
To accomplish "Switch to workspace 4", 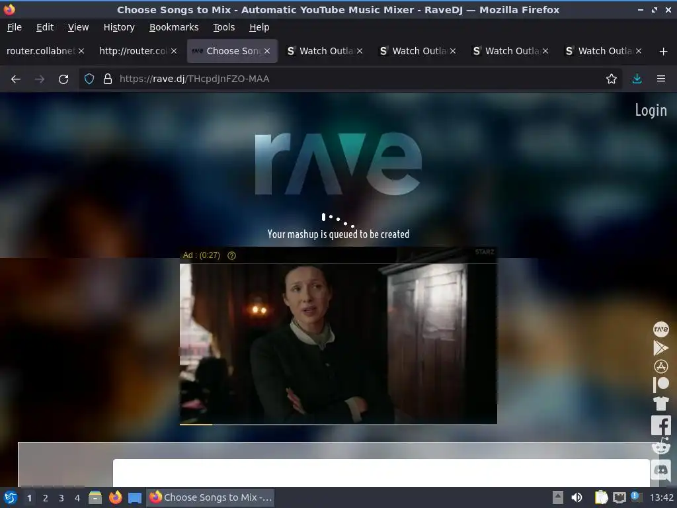I will pyautogui.click(x=77, y=498).
